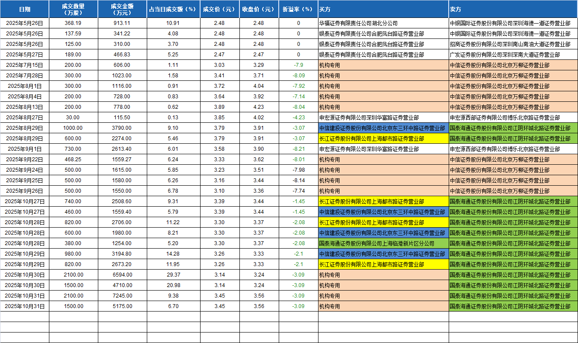This screenshot has height=343, width=578.
Task: Click the date cell 2025年8月4日
Action: [x=24, y=97]
